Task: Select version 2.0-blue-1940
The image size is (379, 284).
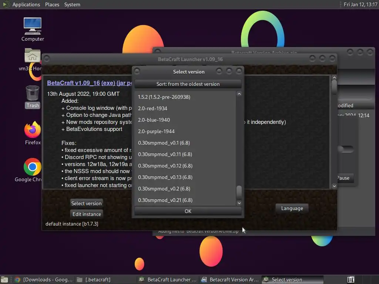Action: coord(185,120)
